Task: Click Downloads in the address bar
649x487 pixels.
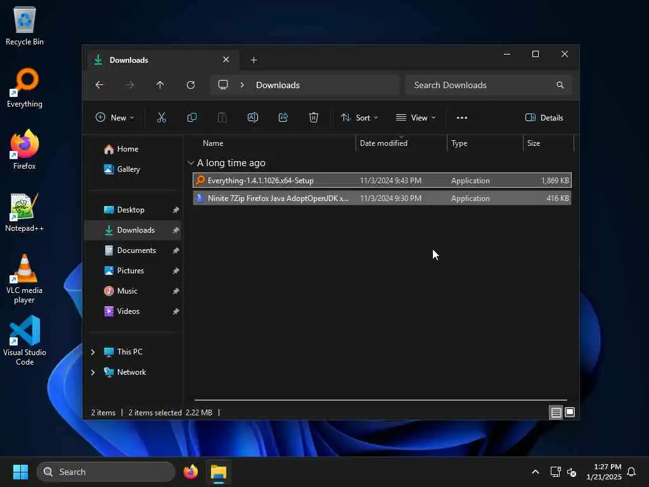Action: (278, 85)
